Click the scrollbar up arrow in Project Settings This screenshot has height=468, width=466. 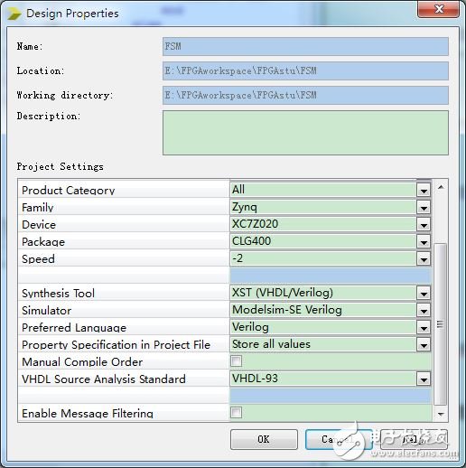pos(441,187)
